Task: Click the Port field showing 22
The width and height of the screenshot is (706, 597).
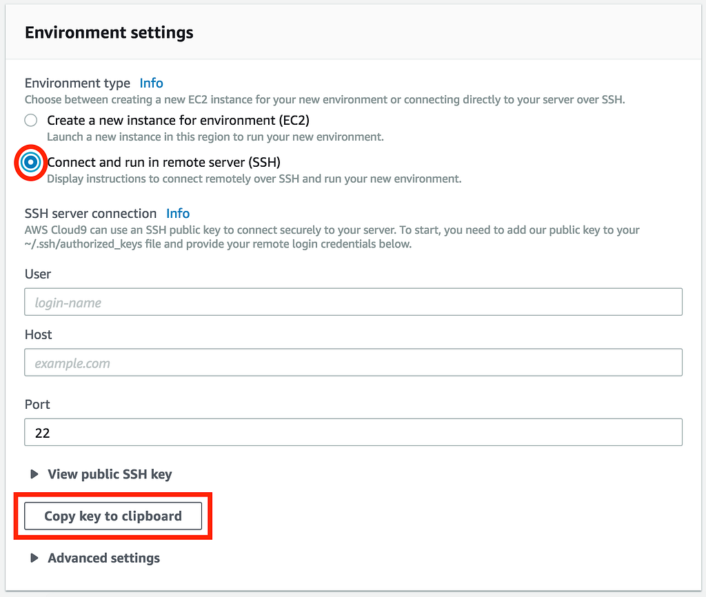Action: (x=353, y=432)
